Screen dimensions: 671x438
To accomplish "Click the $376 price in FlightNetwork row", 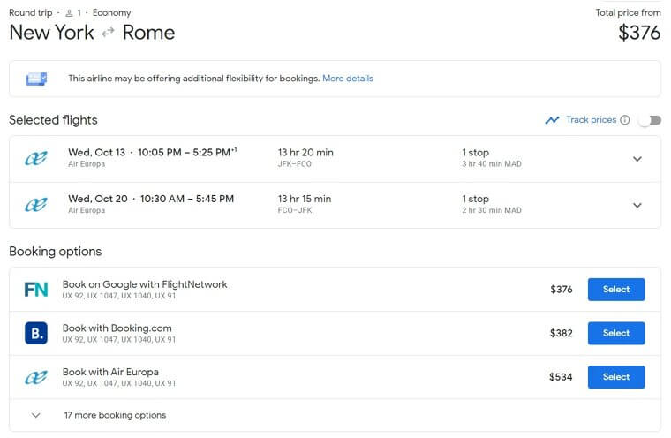I will pyautogui.click(x=561, y=290).
